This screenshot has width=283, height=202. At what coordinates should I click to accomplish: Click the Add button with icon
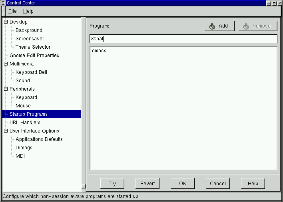pos(219,26)
